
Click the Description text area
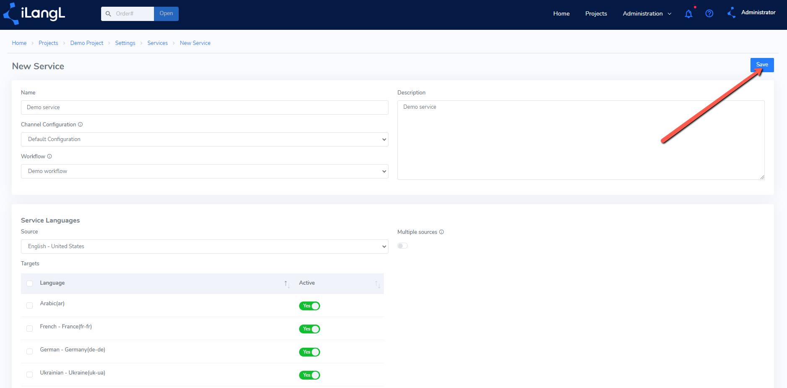pos(581,140)
